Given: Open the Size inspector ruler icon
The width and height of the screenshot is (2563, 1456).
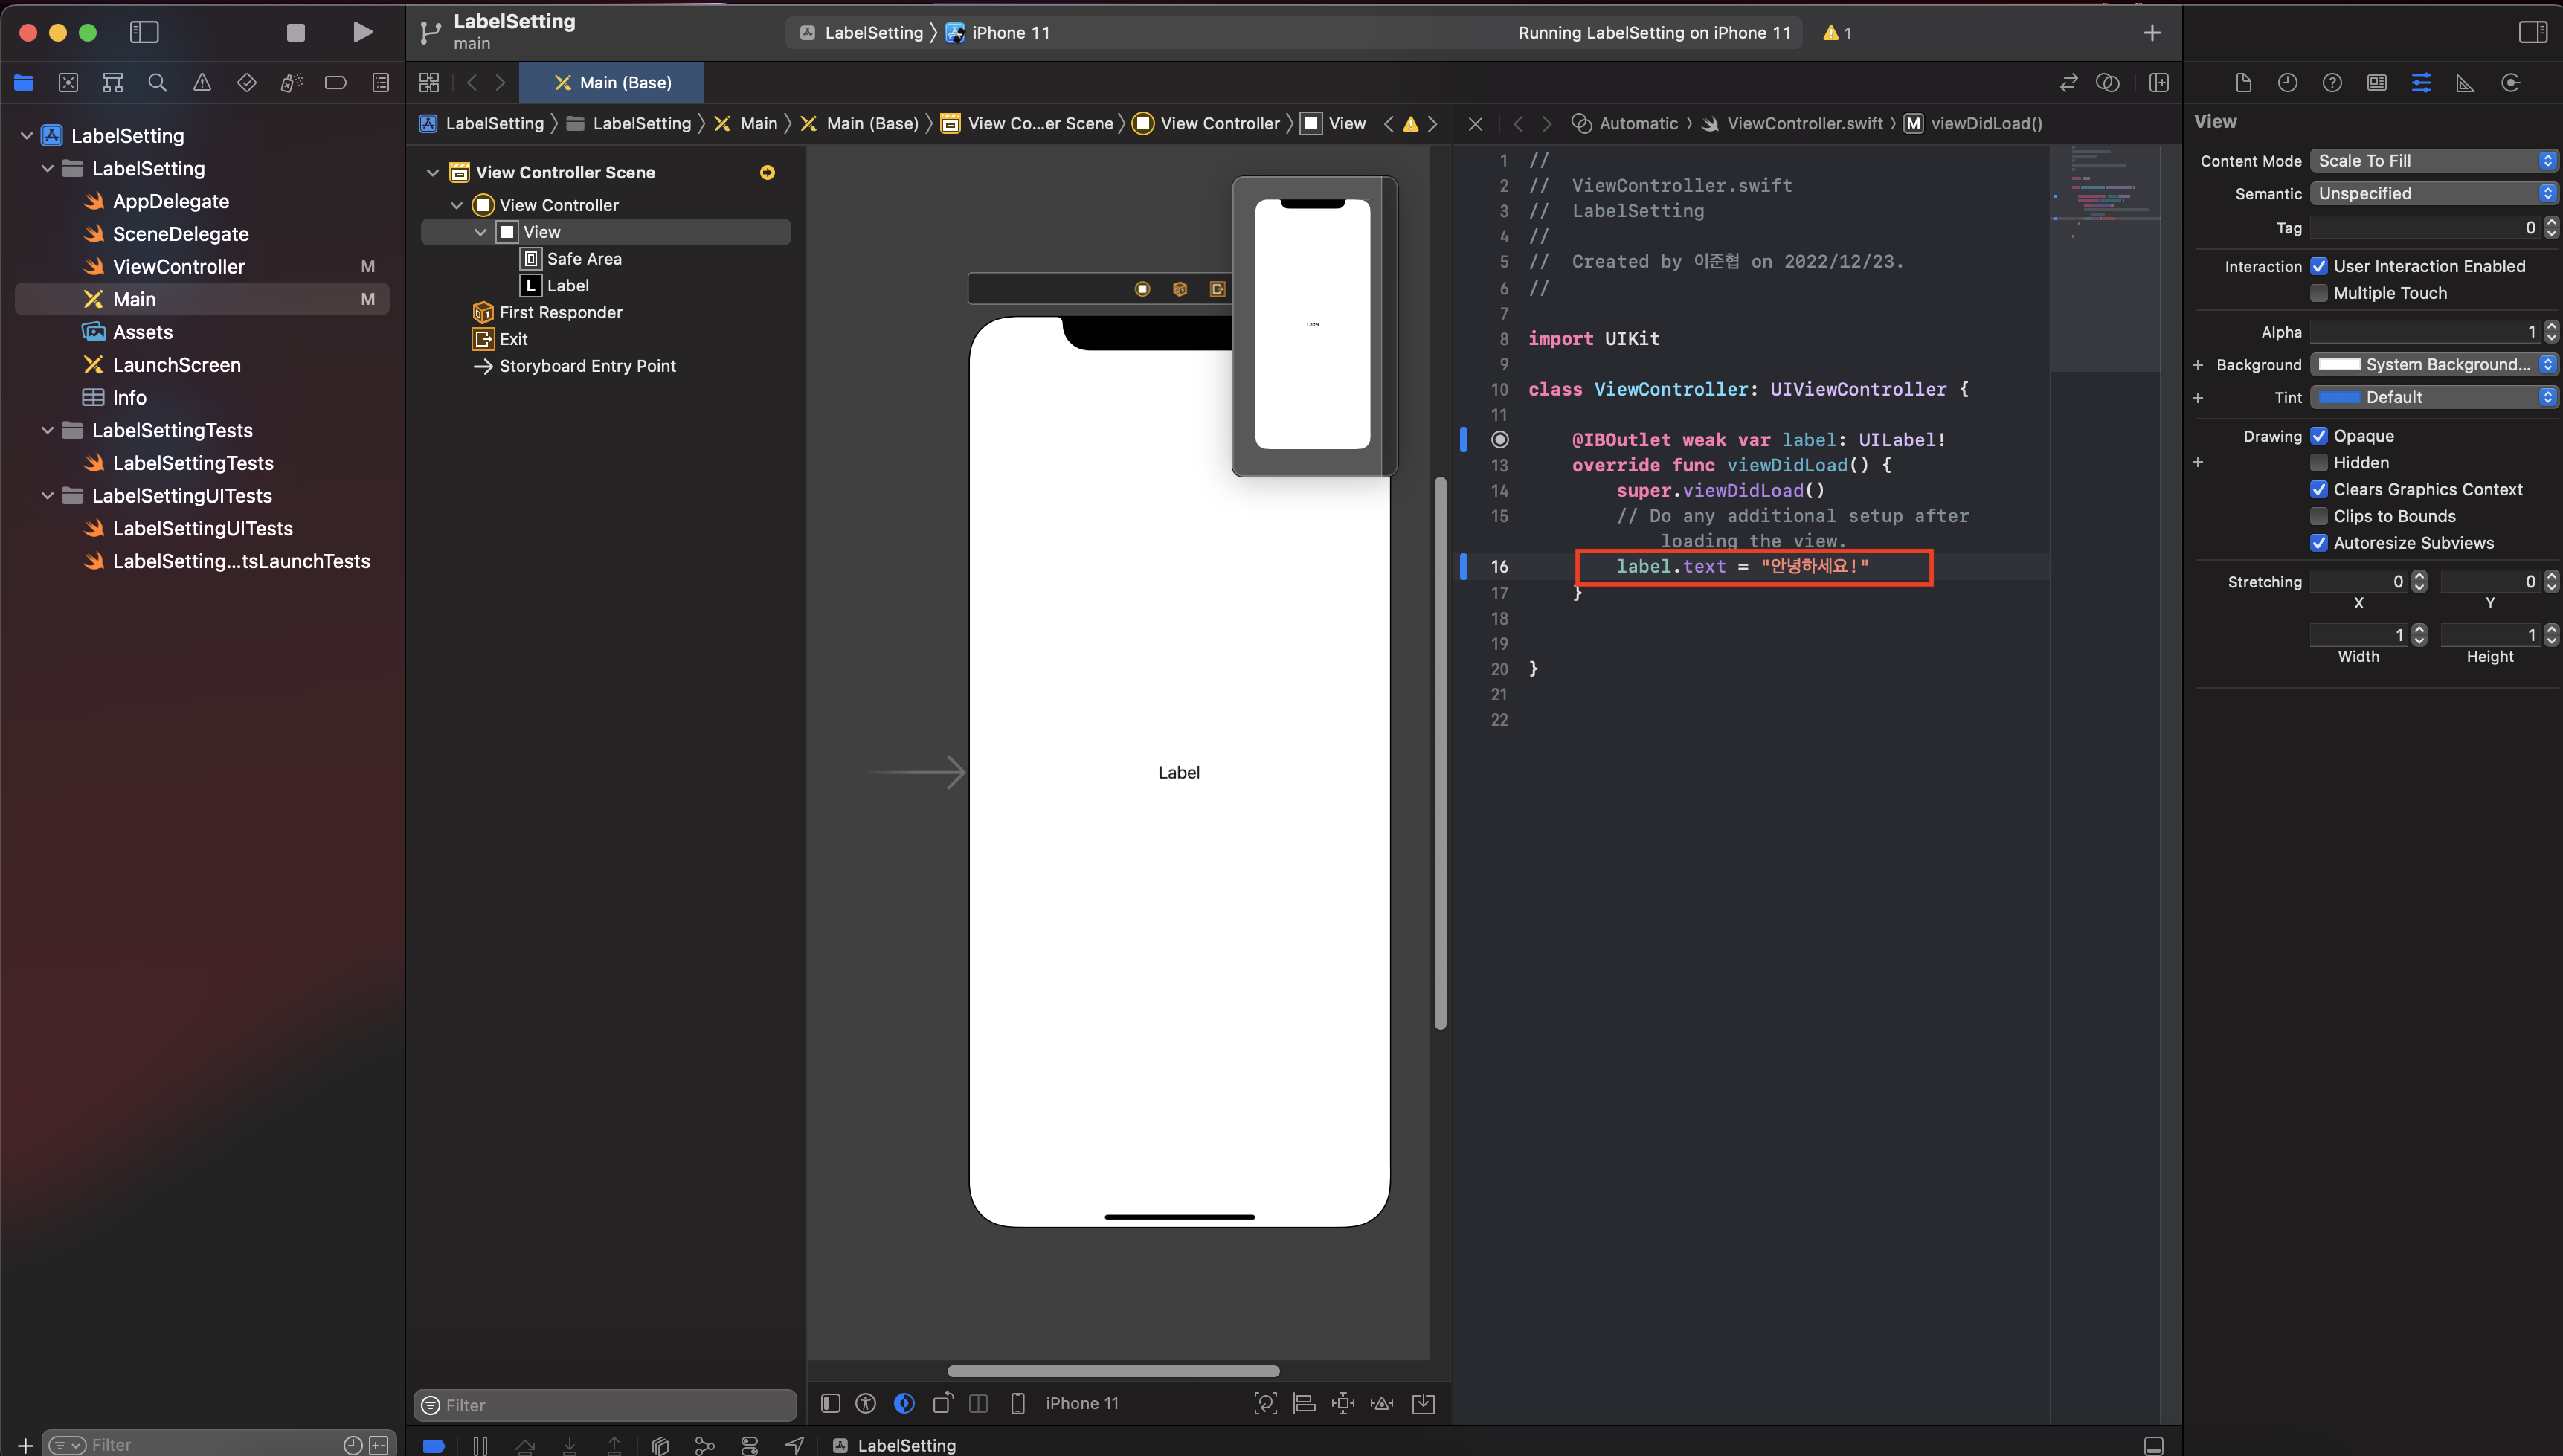Looking at the screenshot, I should click(2465, 82).
